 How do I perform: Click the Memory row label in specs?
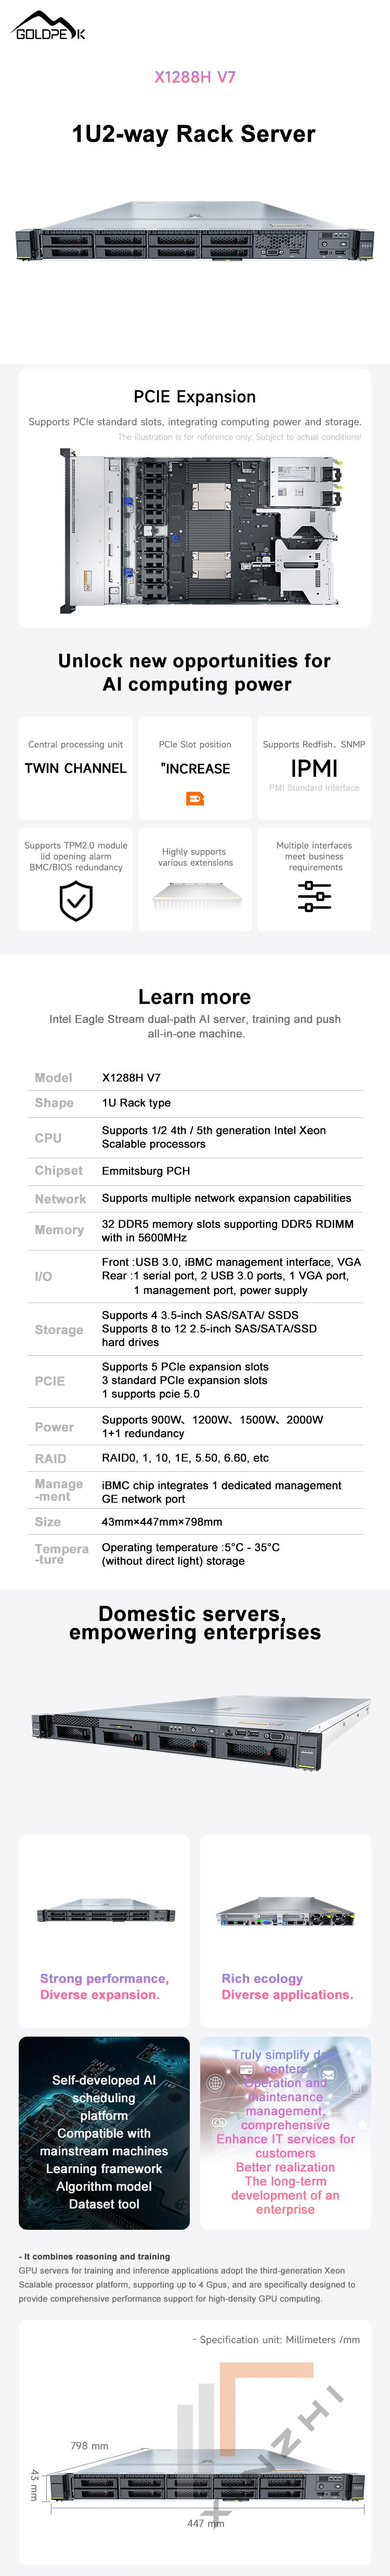tap(59, 1230)
